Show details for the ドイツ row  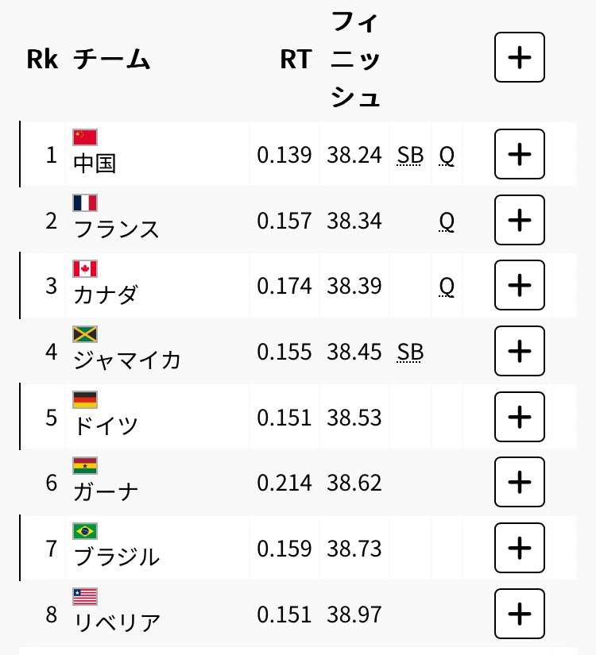[x=520, y=417]
